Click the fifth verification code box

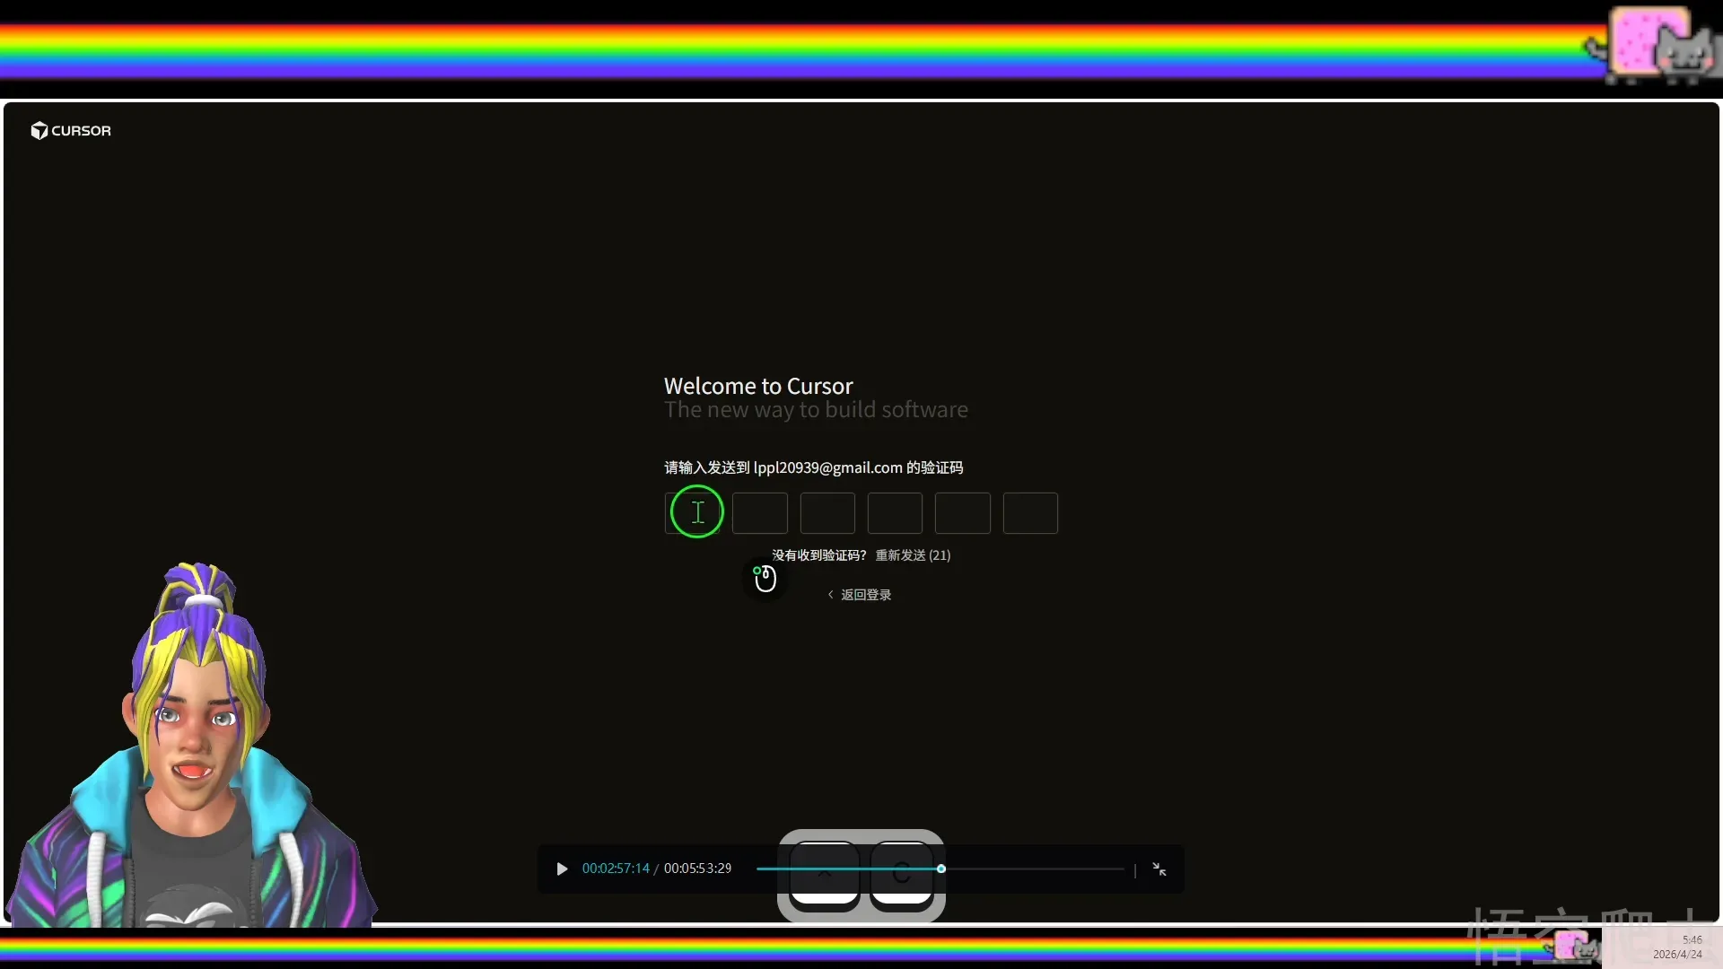click(x=962, y=513)
